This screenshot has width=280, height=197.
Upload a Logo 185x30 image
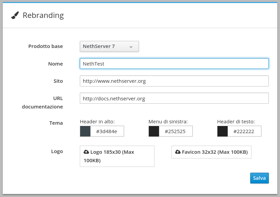click(117, 156)
